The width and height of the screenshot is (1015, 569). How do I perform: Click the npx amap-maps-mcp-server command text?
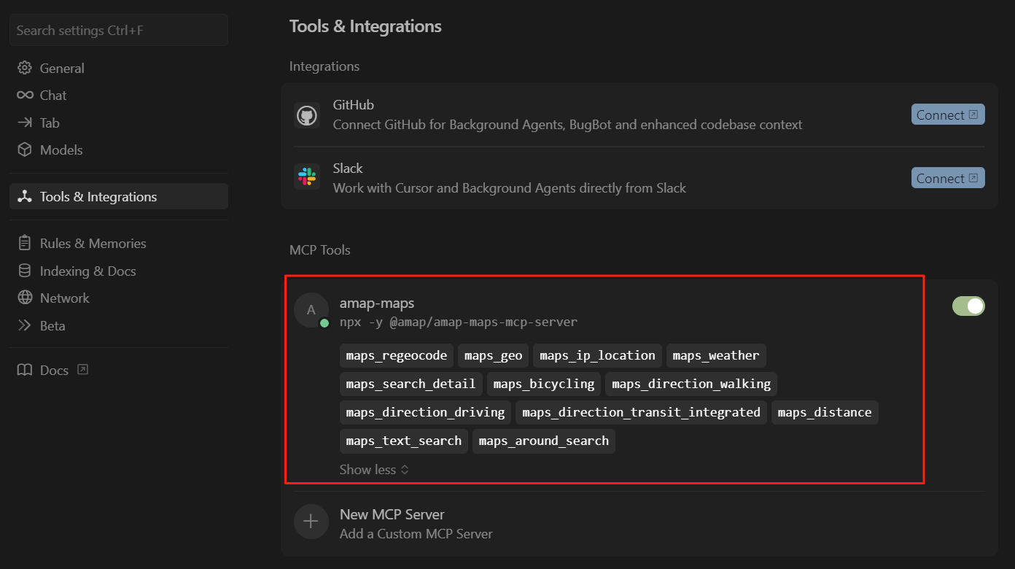[459, 322]
